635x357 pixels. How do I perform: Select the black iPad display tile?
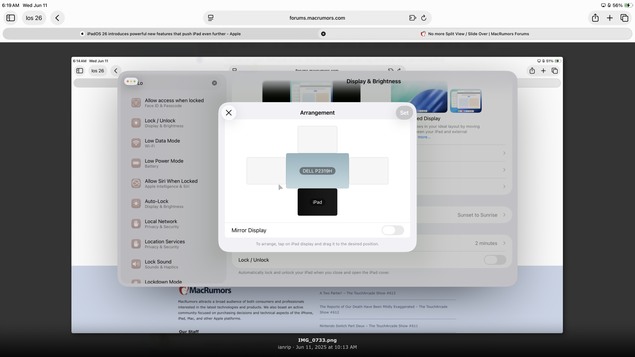click(x=317, y=202)
